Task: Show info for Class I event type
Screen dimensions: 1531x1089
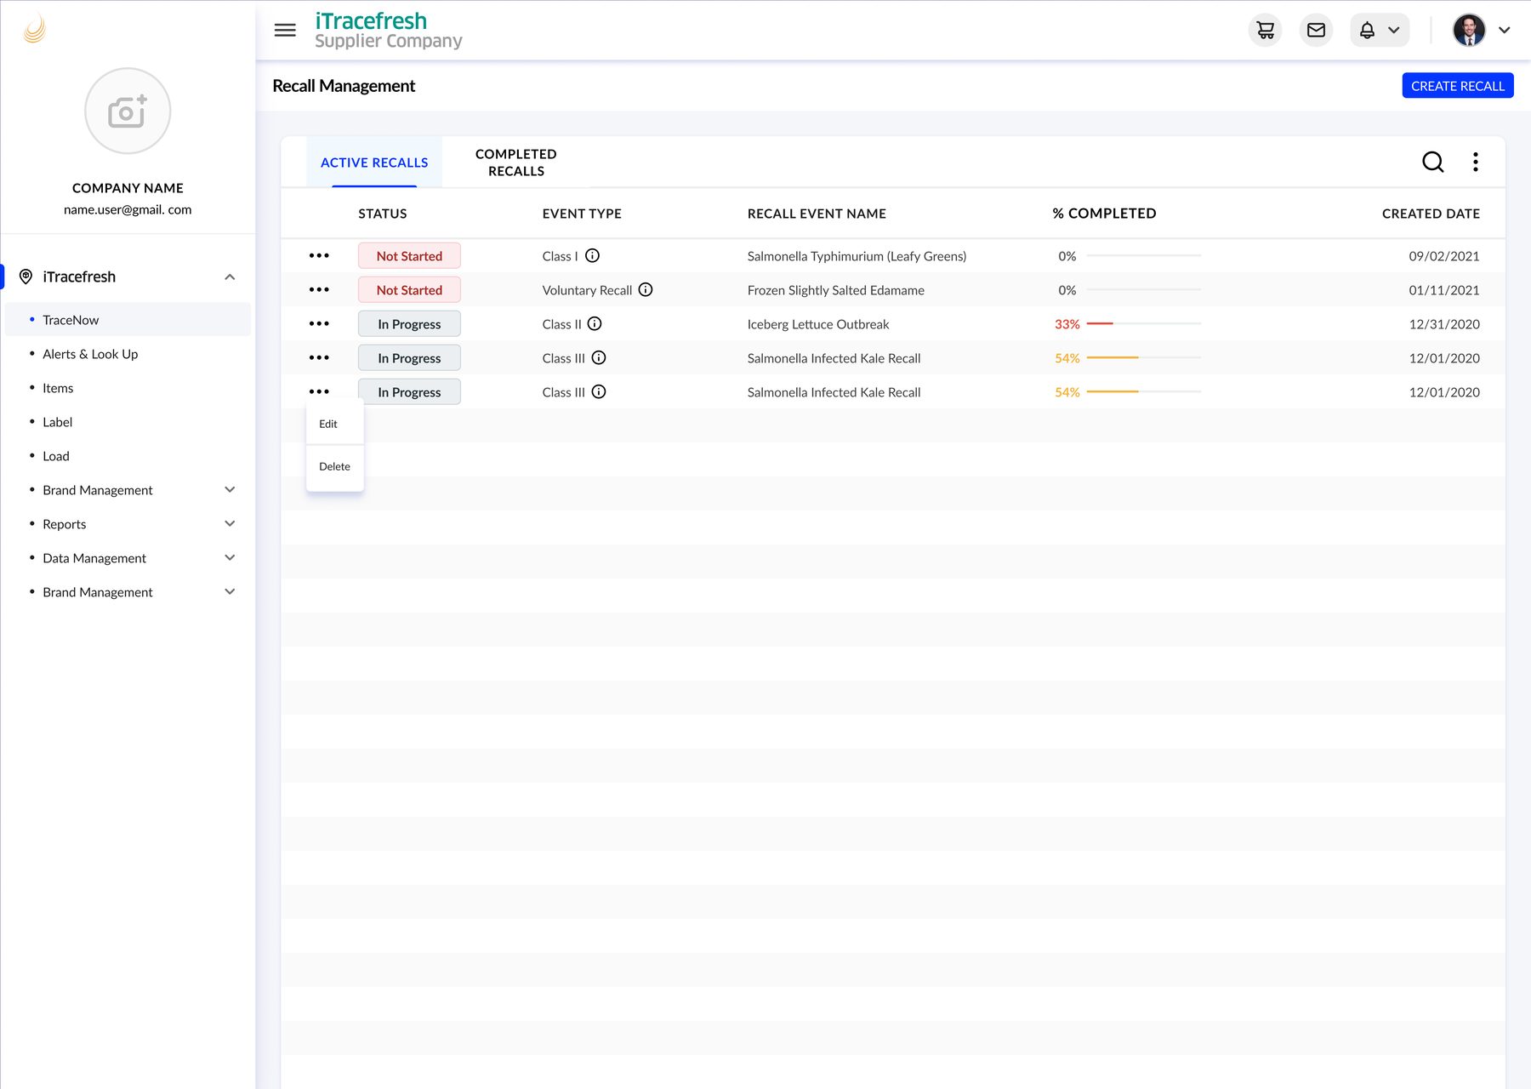Action: (593, 255)
